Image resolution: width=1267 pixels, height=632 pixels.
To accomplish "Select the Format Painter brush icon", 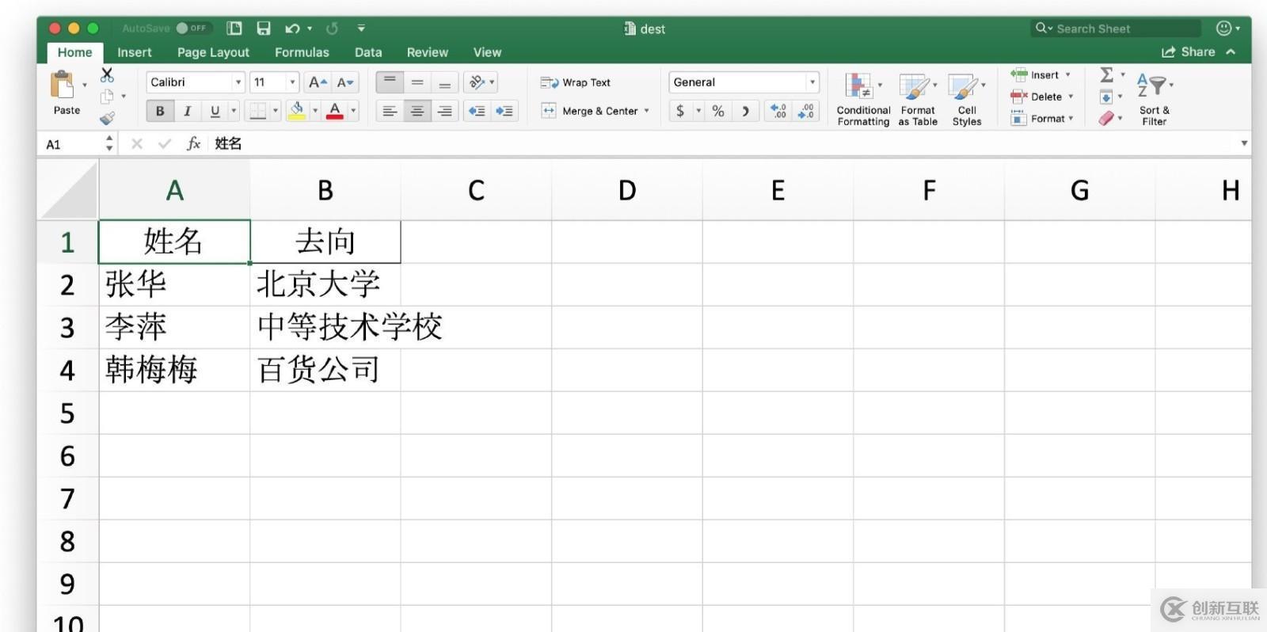I will [x=107, y=118].
